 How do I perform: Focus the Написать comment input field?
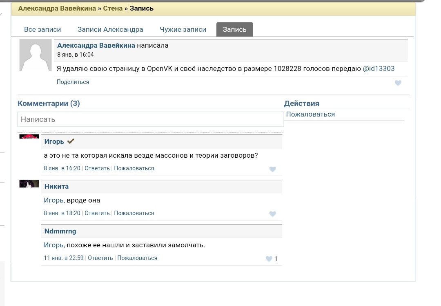[150, 119]
